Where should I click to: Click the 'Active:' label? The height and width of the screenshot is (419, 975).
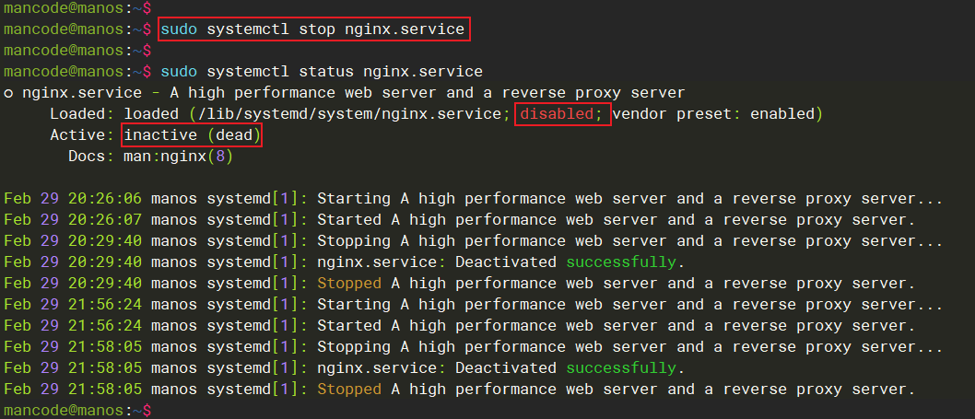(82, 135)
